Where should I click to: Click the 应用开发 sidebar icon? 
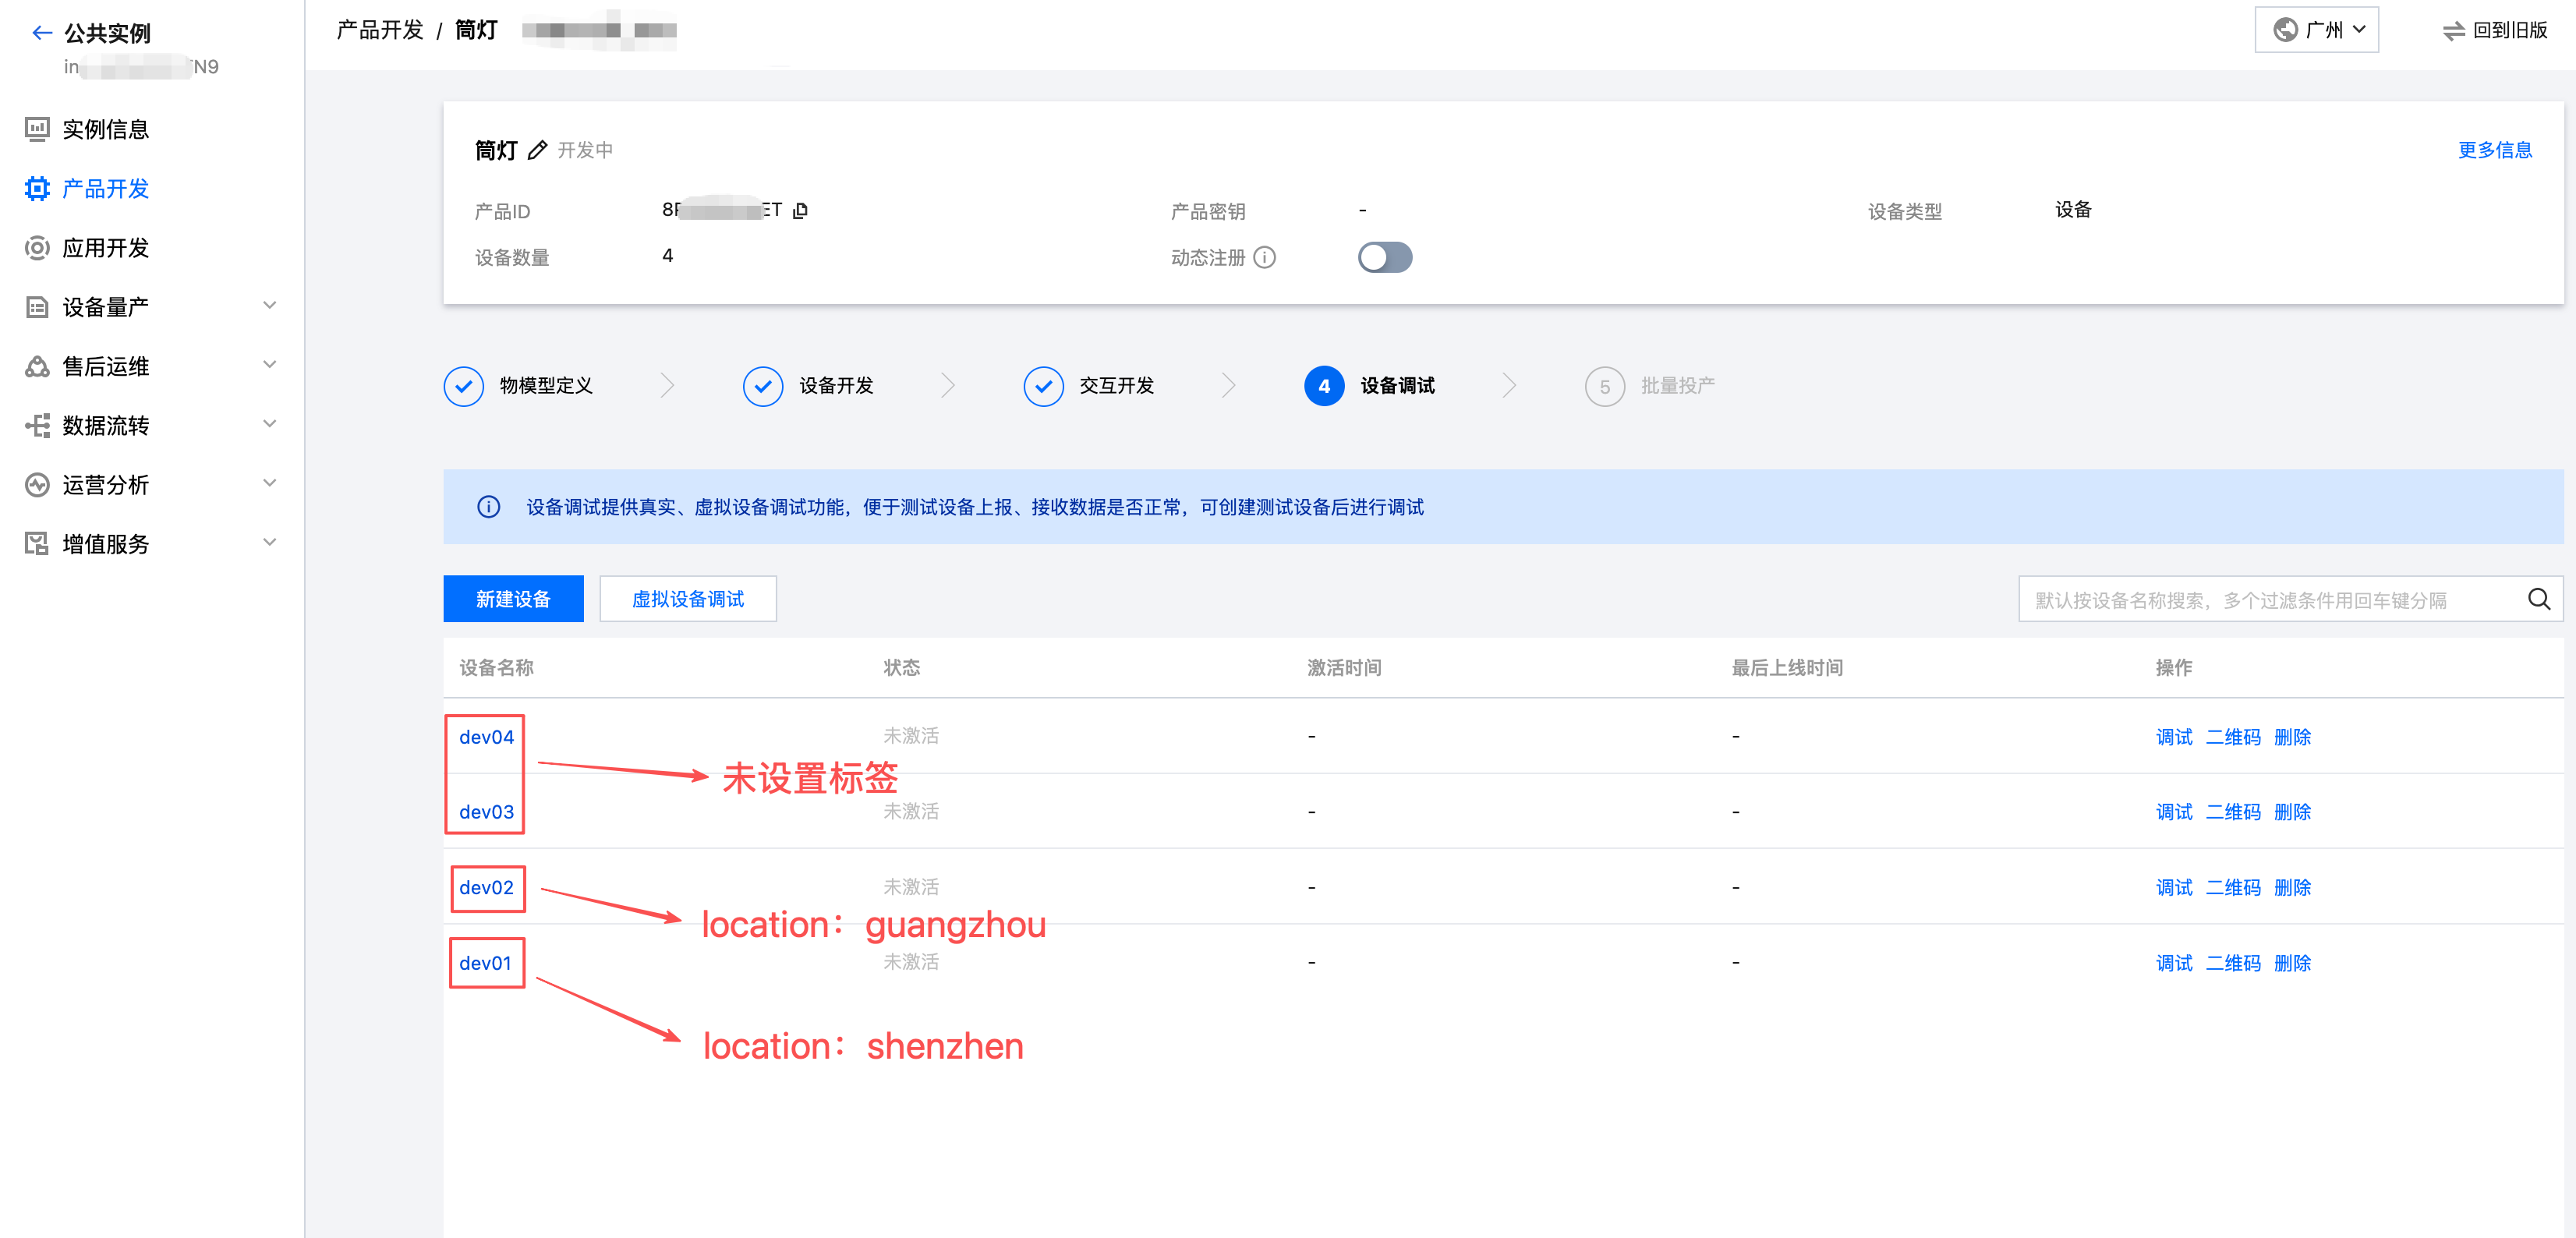pos(37,248)
